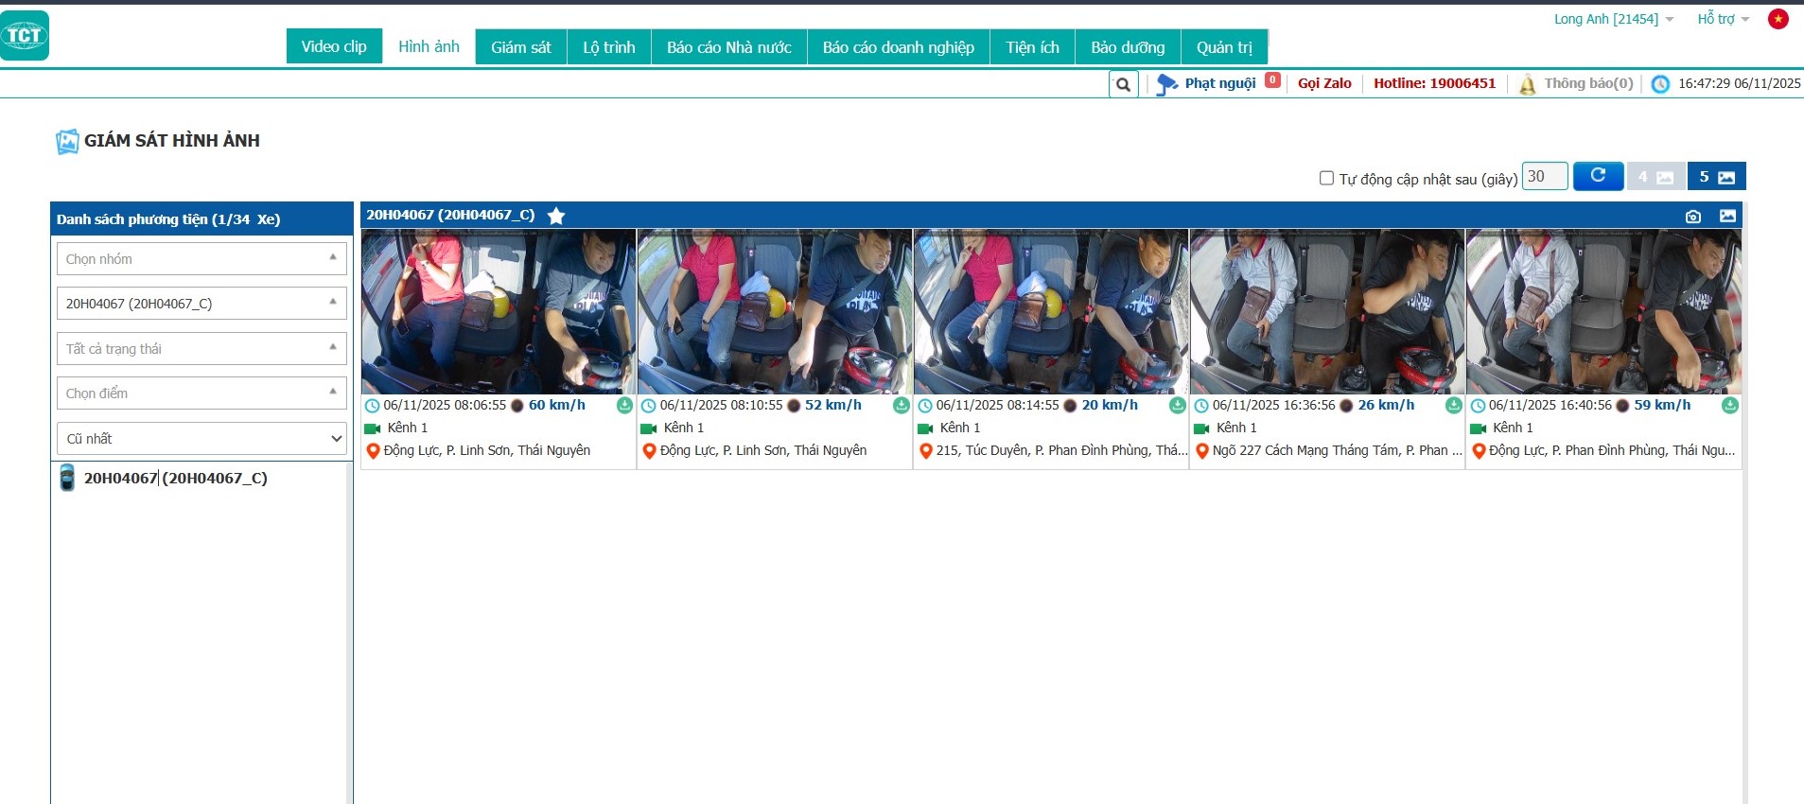Enable the Tự động cập nhật checkbox

click(x=1326, y=178)
